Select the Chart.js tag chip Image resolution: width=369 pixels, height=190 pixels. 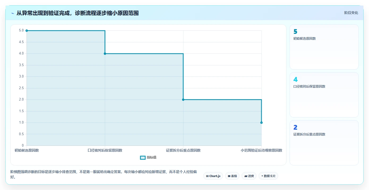coord(213,176)
